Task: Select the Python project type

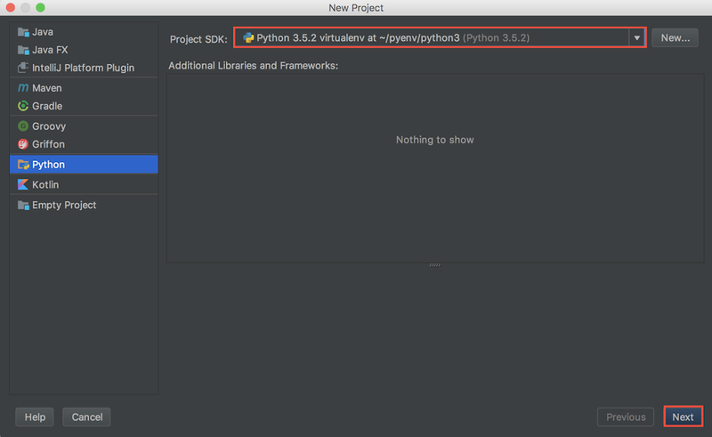Action: (48, 165)
